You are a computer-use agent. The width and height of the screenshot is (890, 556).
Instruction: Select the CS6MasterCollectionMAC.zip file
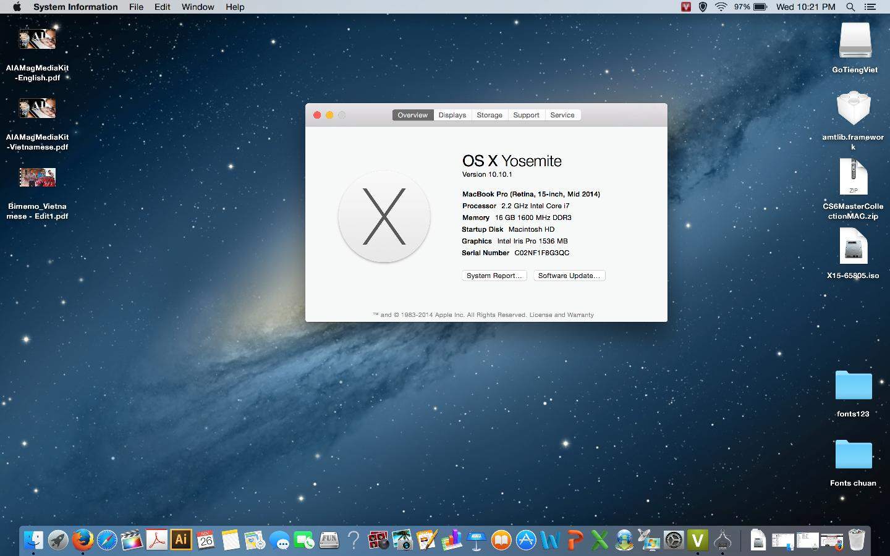point(853,189)
